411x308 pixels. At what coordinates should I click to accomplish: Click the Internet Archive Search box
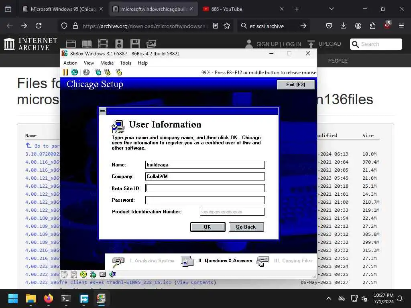tap(376, 44)
